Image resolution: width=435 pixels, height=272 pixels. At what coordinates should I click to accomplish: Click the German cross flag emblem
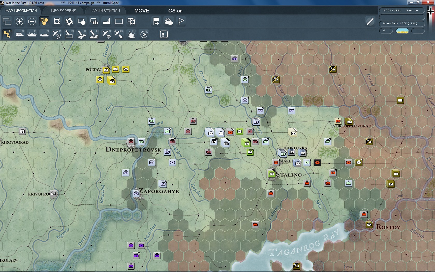click(x=431, y=12)
